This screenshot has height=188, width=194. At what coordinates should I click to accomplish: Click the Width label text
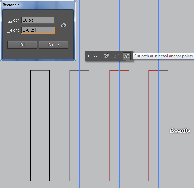tap(14, 20)
